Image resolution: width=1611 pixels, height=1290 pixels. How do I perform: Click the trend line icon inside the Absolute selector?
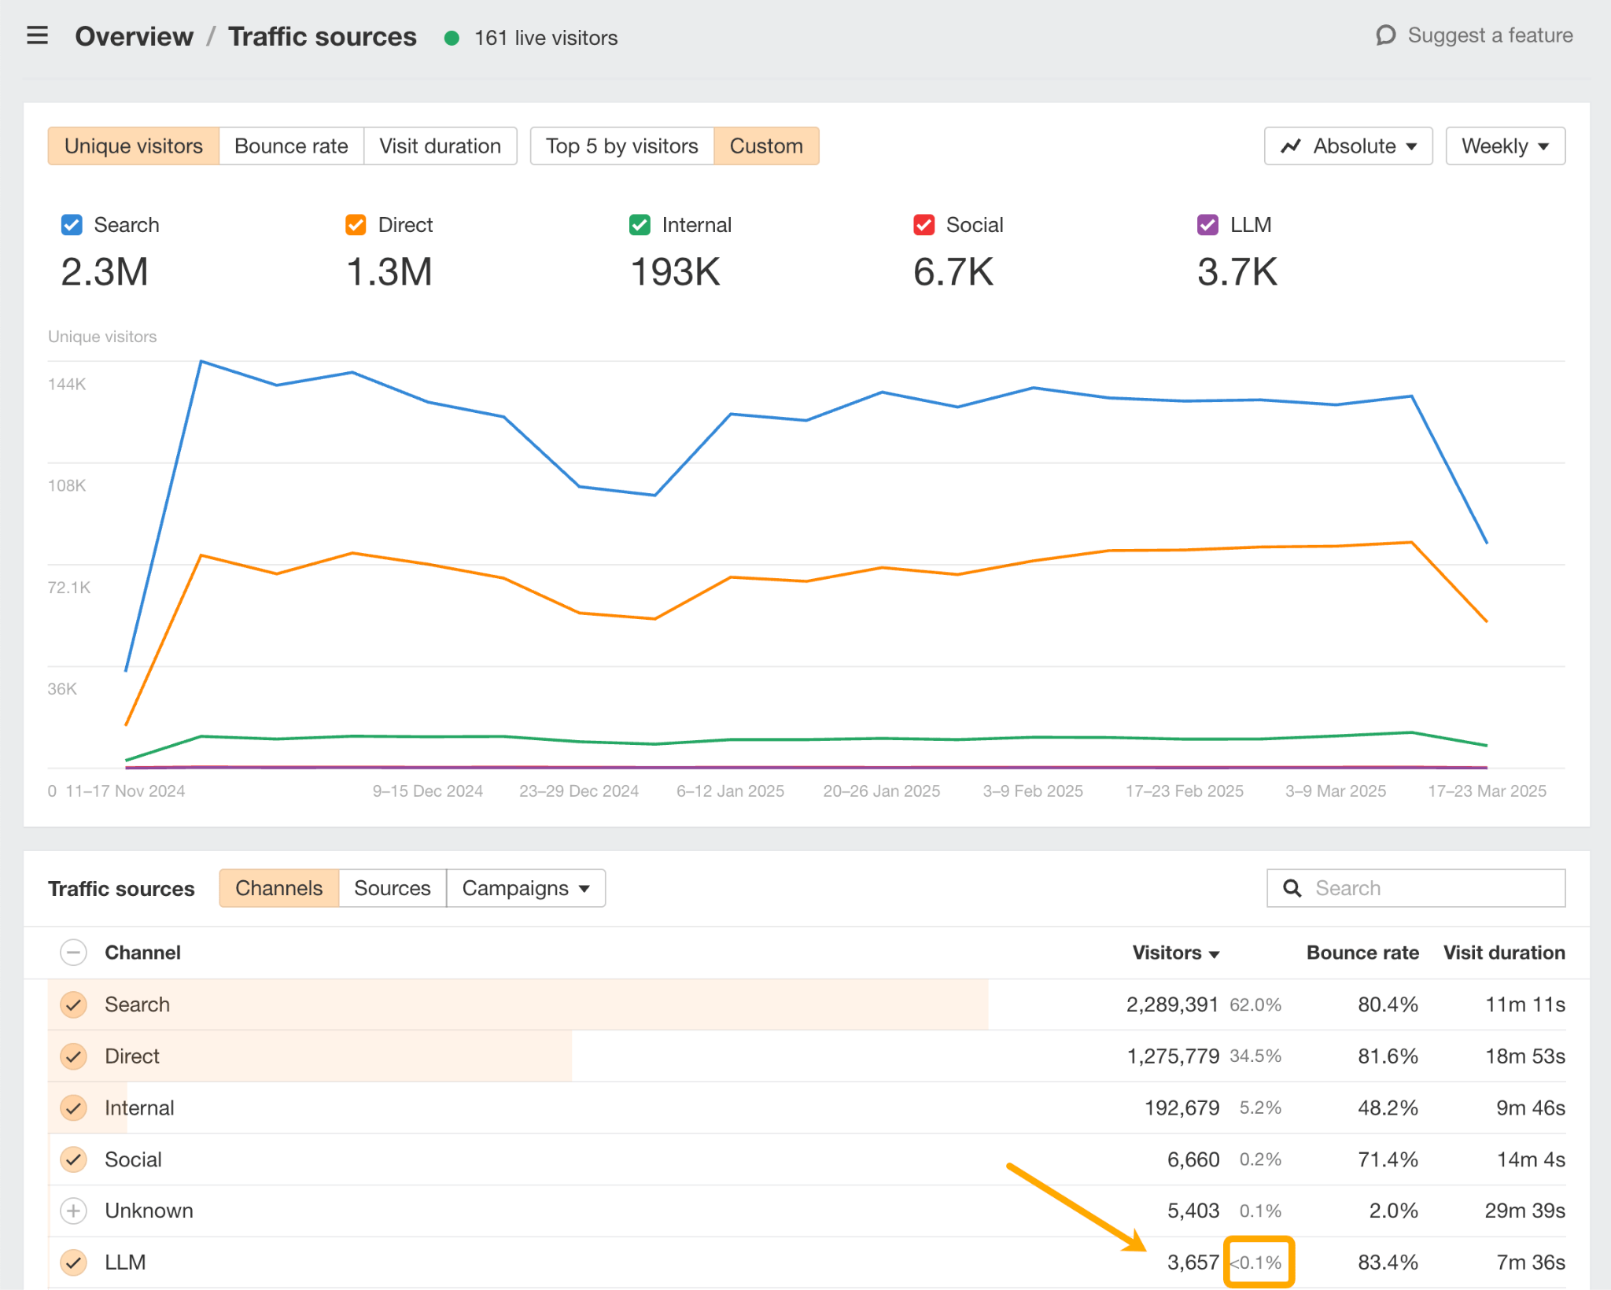pos(1292,146)
